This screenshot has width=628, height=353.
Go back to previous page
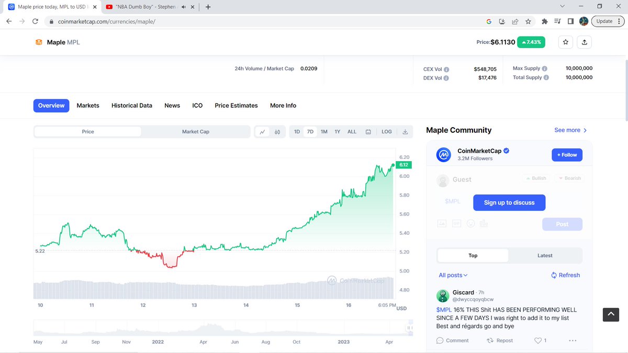9,21
